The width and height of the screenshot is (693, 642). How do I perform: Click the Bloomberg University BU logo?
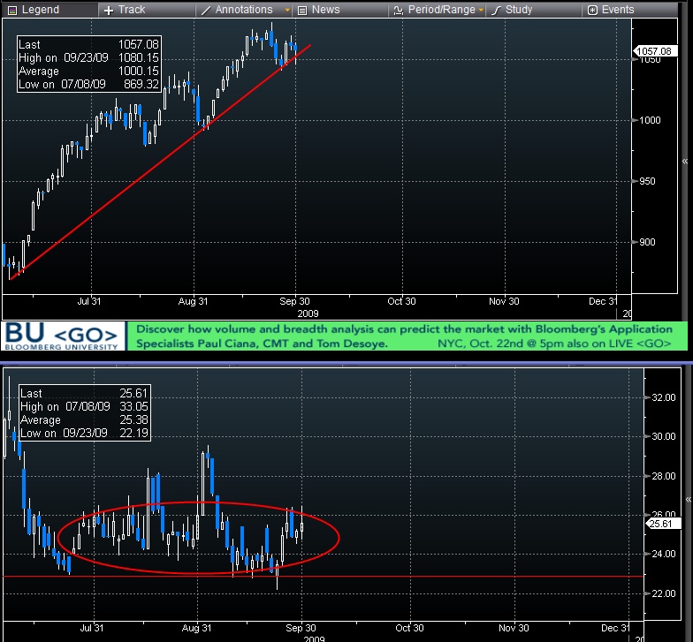(62, 336)
